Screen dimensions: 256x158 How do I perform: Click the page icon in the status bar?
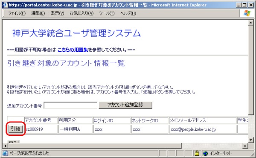click(5, 153)
